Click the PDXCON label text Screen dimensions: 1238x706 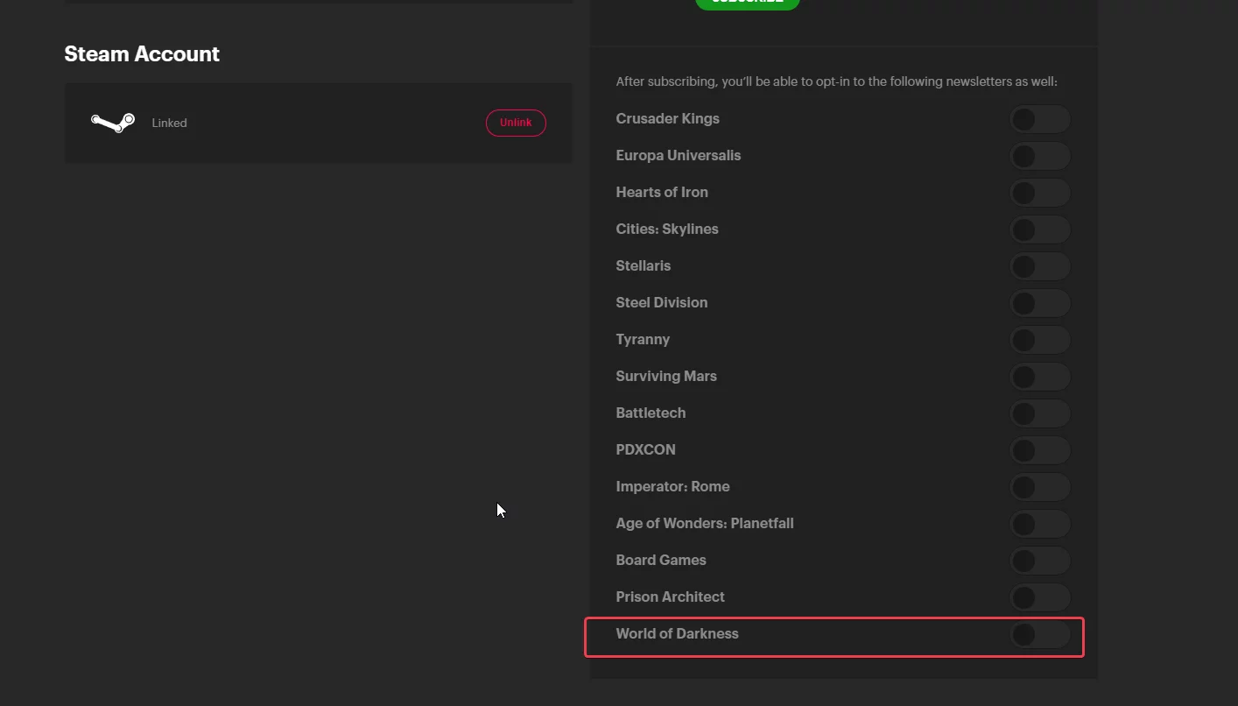[x=645, y=449]
